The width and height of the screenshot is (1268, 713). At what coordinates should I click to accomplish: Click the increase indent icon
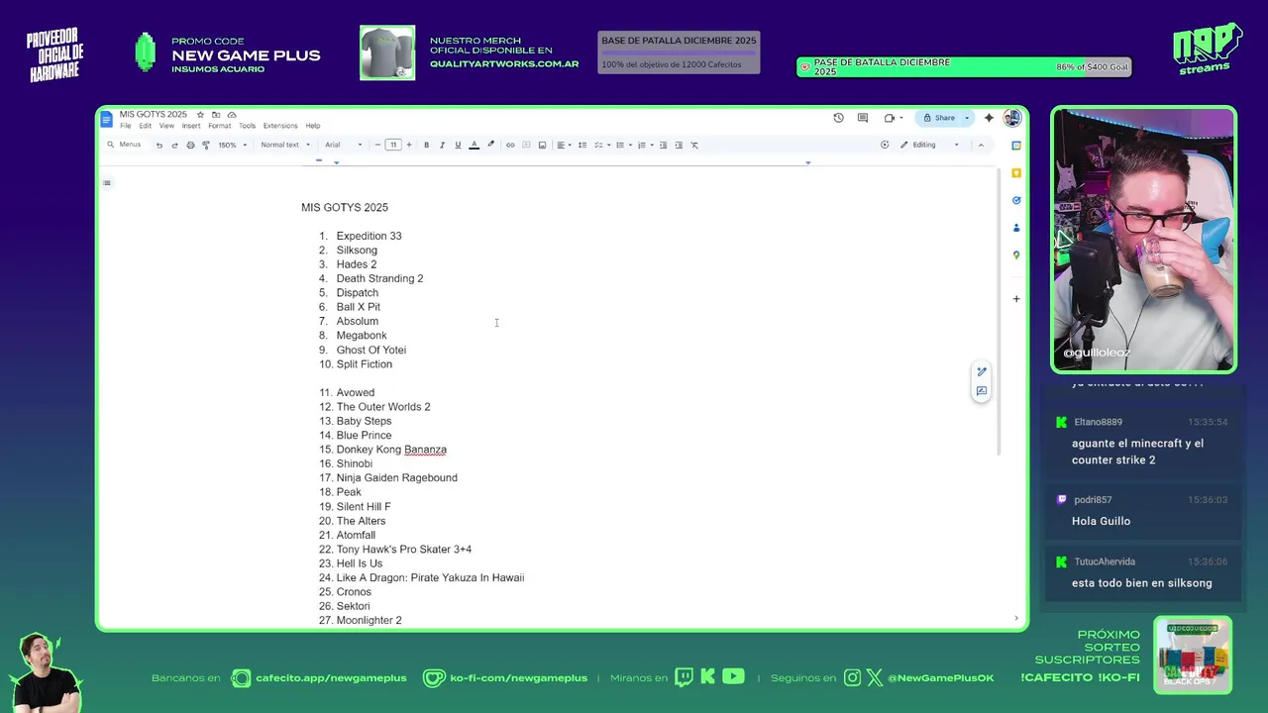click(x=679, y=145)
